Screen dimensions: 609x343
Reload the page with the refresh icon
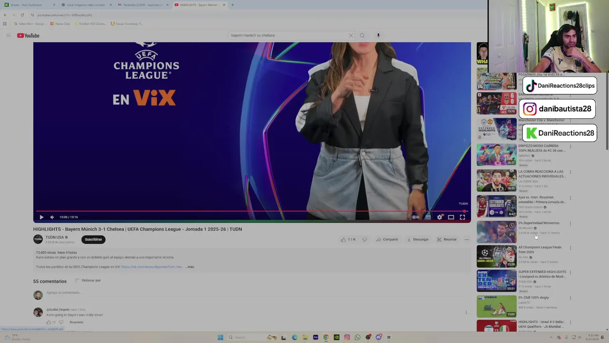click(x=22, y=15)
